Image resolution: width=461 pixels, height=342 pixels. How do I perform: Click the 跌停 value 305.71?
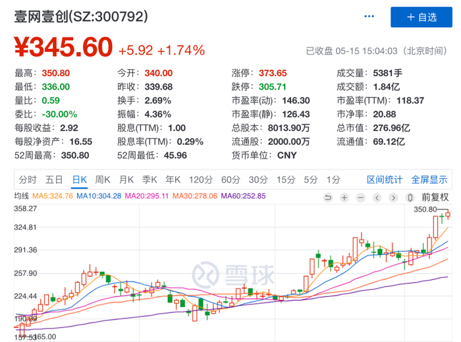tap(273, 87)
